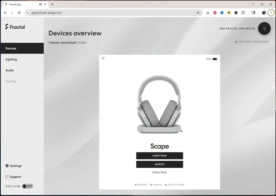Screen dimensions: 276x196
Task: Click the camera screenshot extension icon
Action: (208, 13)
